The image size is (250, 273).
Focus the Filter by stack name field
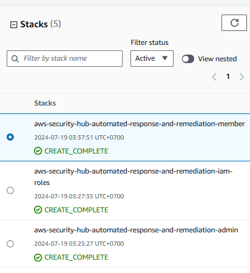click(x=64, y=58)
